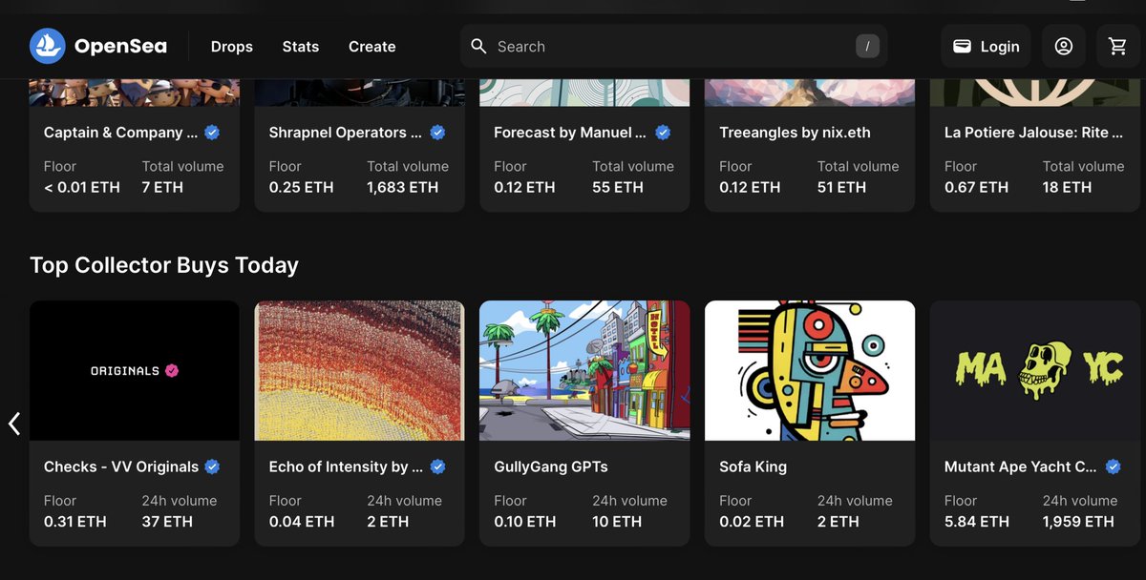The width and height of the screenshot is (1146, 580).
Task: Open La Potiere Jalouse collection title
Action: point(1033,133)
